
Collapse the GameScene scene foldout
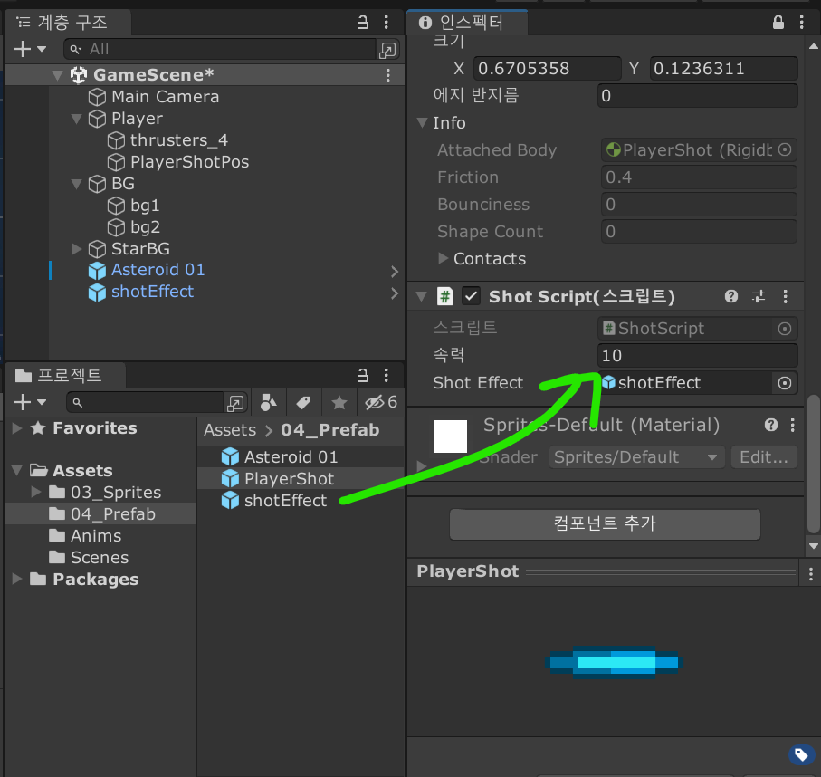[58, 75]
